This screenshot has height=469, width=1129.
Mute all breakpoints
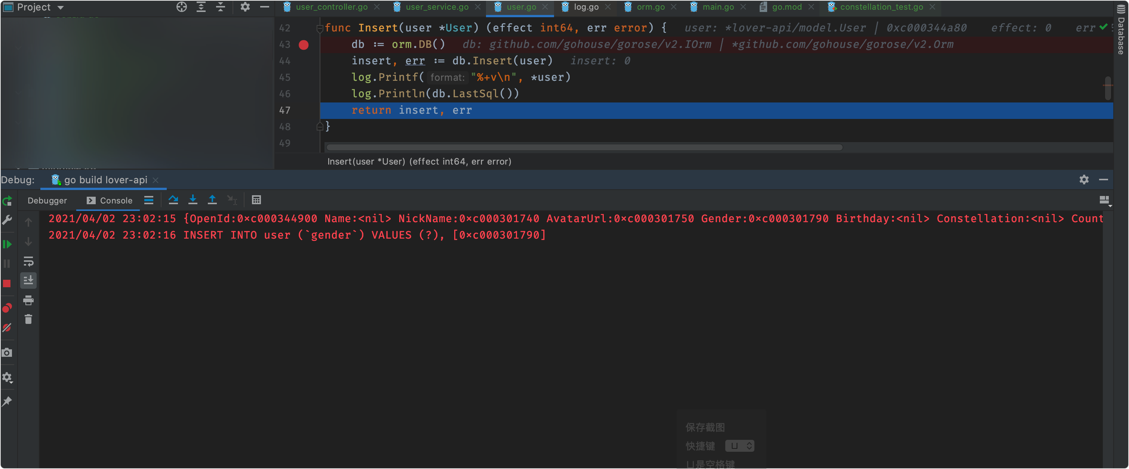point(7,327)
